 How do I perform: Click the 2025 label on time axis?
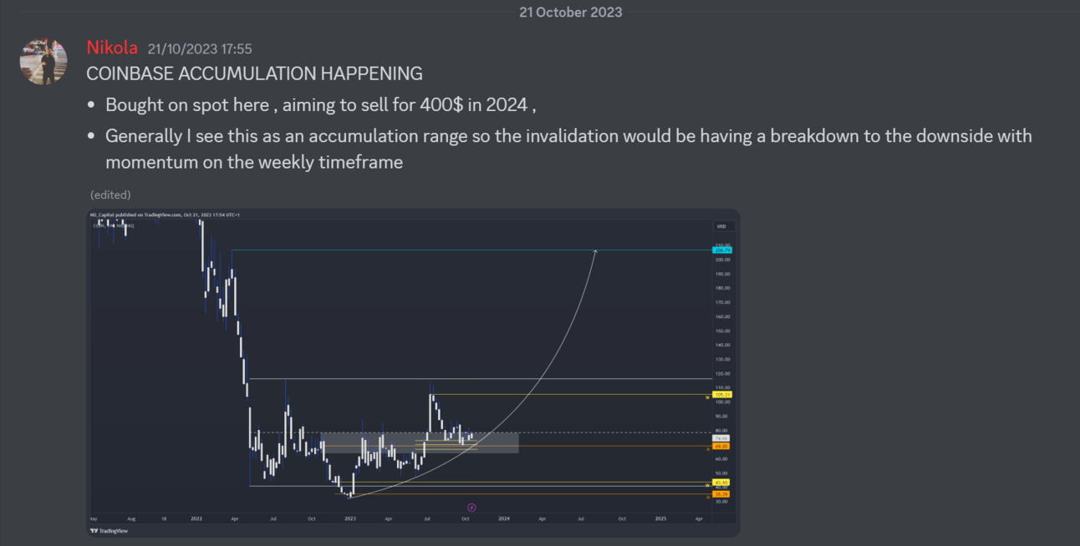[660, 518]
